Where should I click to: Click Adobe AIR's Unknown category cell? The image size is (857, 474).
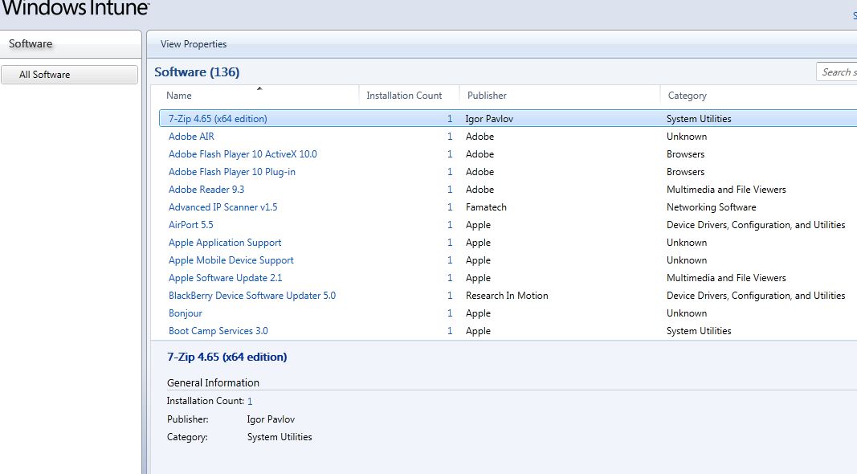(687, 137)
